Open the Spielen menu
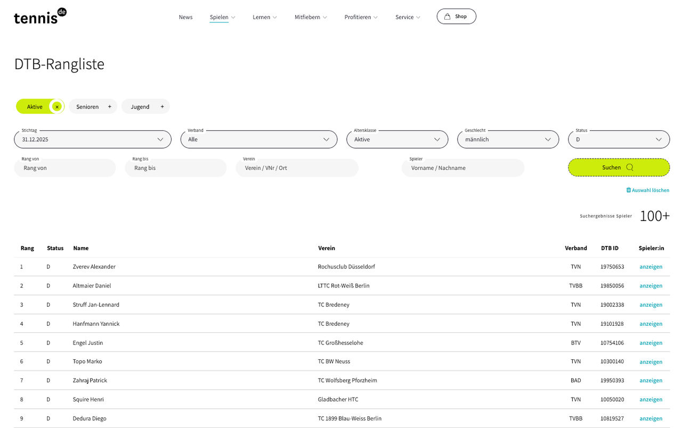Viewport: 682px width, 428px height. coord(218,17)
